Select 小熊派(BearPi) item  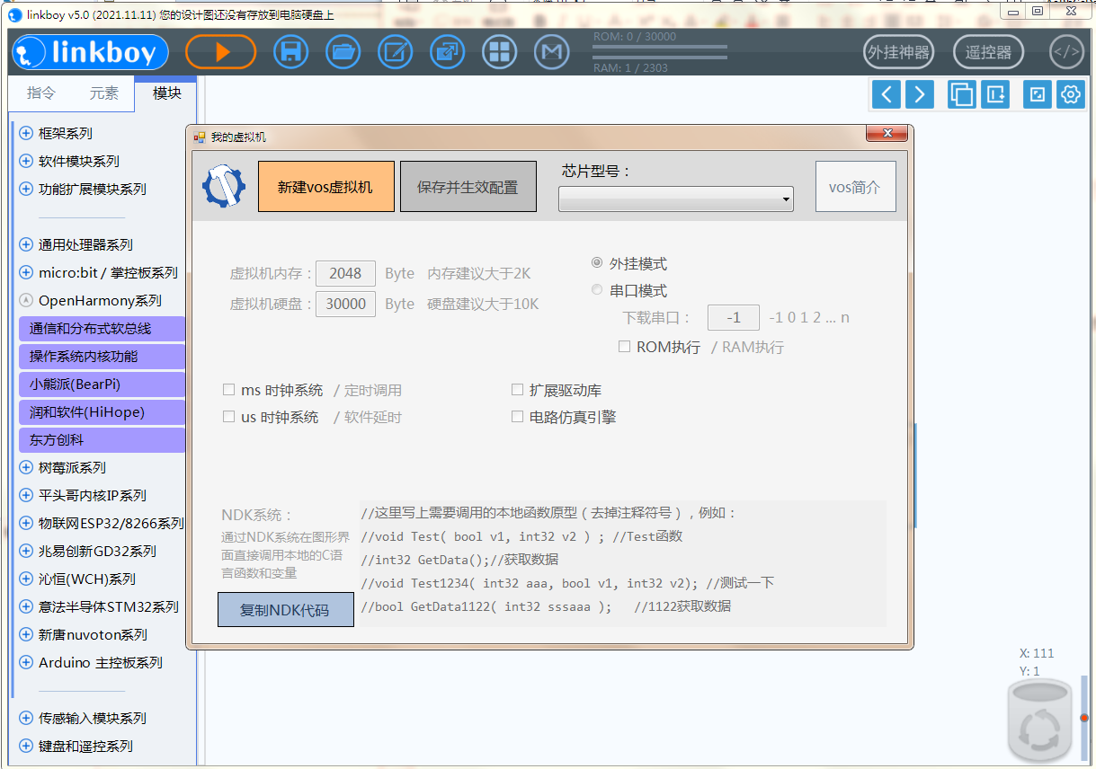click(102, 384)
